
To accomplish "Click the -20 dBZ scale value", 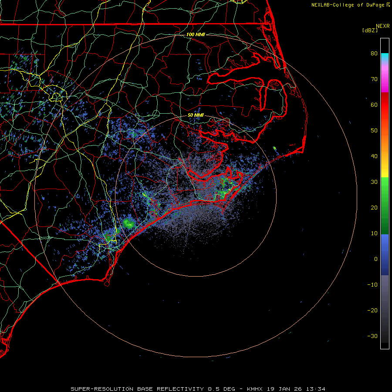I will point(372,311).
